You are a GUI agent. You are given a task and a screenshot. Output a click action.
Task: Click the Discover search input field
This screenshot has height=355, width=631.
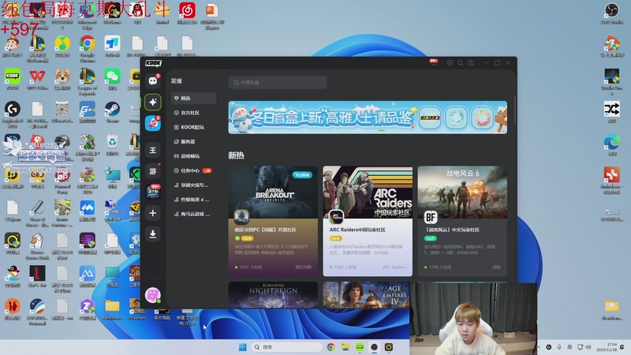tap(278, 83)
